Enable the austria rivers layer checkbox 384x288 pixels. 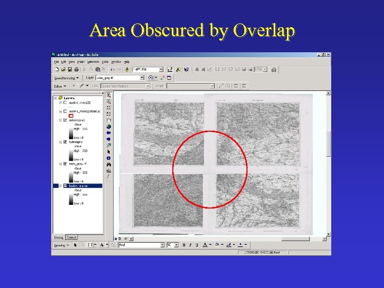tap(65, 102)
